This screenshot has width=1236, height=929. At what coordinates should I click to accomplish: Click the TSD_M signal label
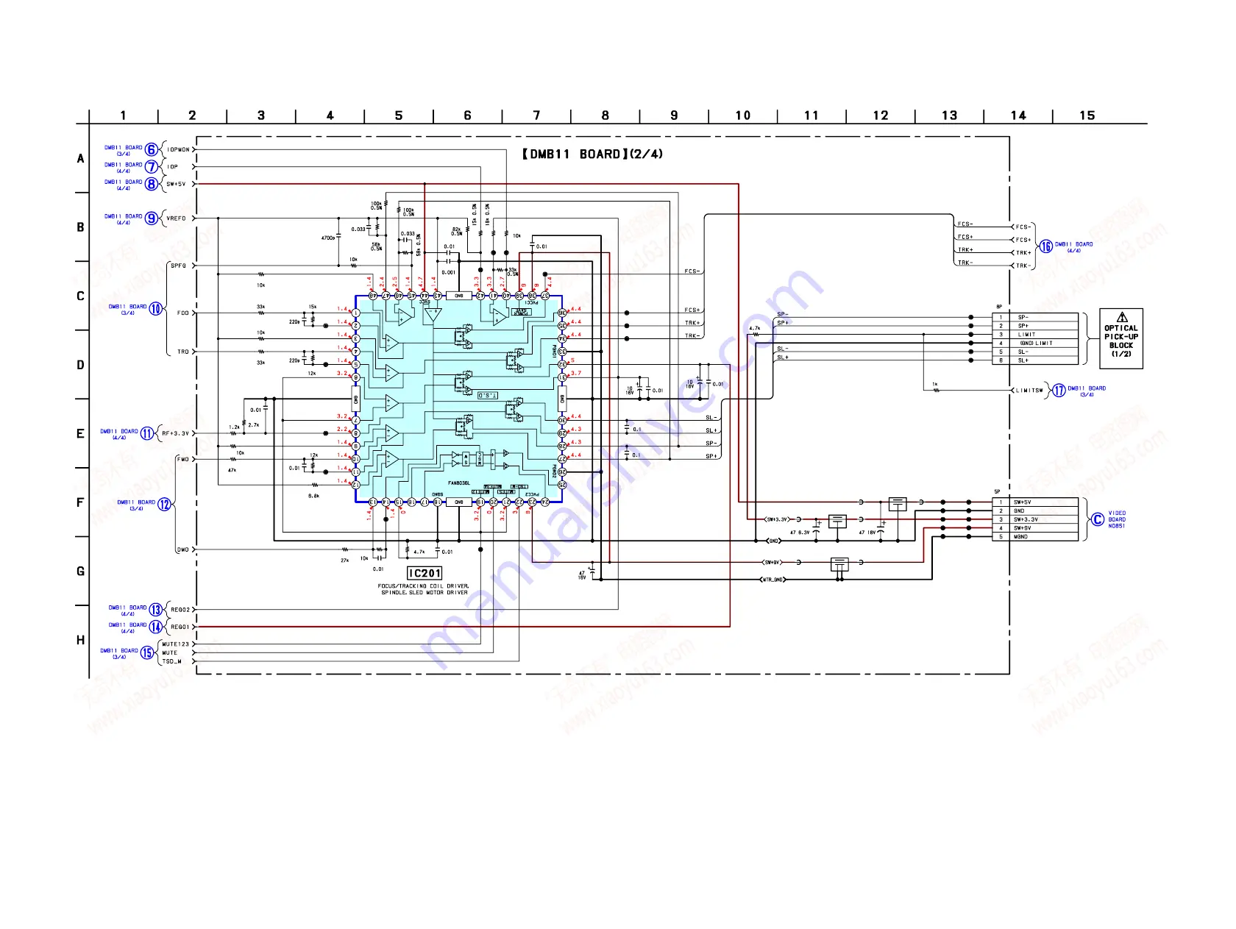click(171, 661)
